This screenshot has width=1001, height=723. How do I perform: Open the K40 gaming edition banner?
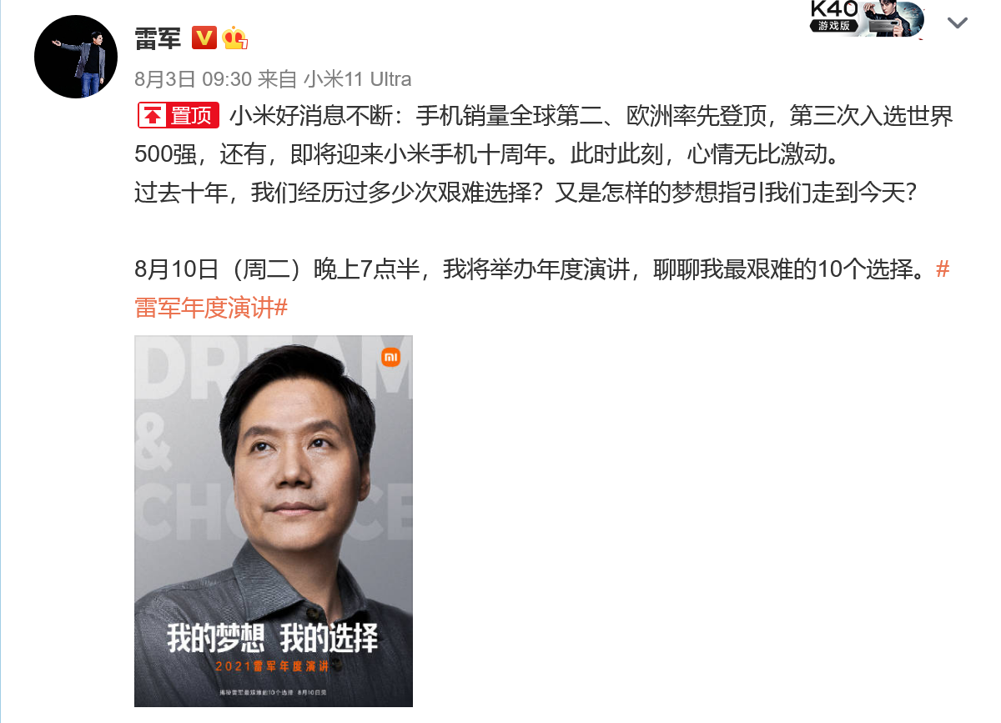tap(868, 18)
